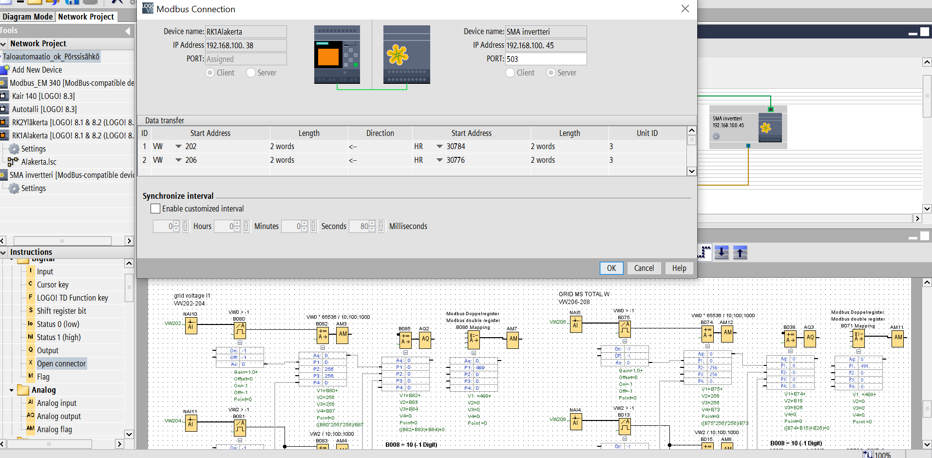Open the Alakerta.lsc circuit diagram icon
Viewport: 932px width, 458px height.
click(13, 162)
